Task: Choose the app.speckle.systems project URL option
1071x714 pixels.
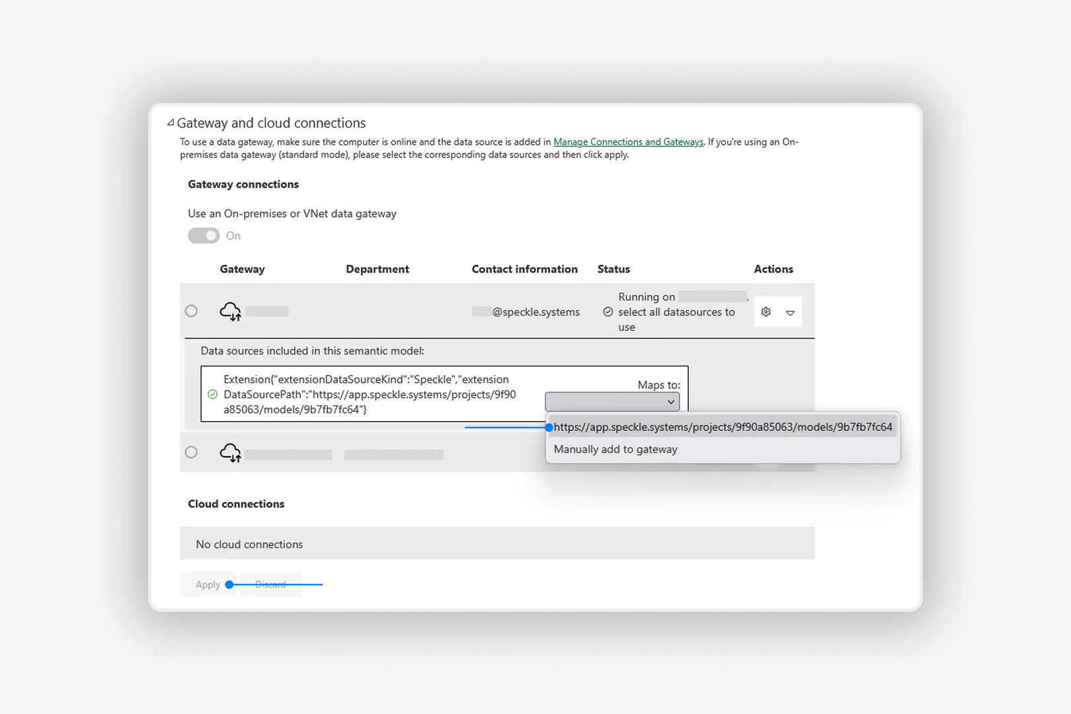Action: click(x=723, y=427)
